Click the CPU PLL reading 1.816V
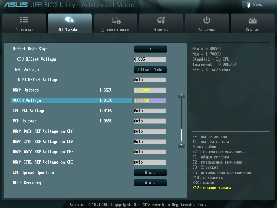The image size is (277, 208). point(106,111)
